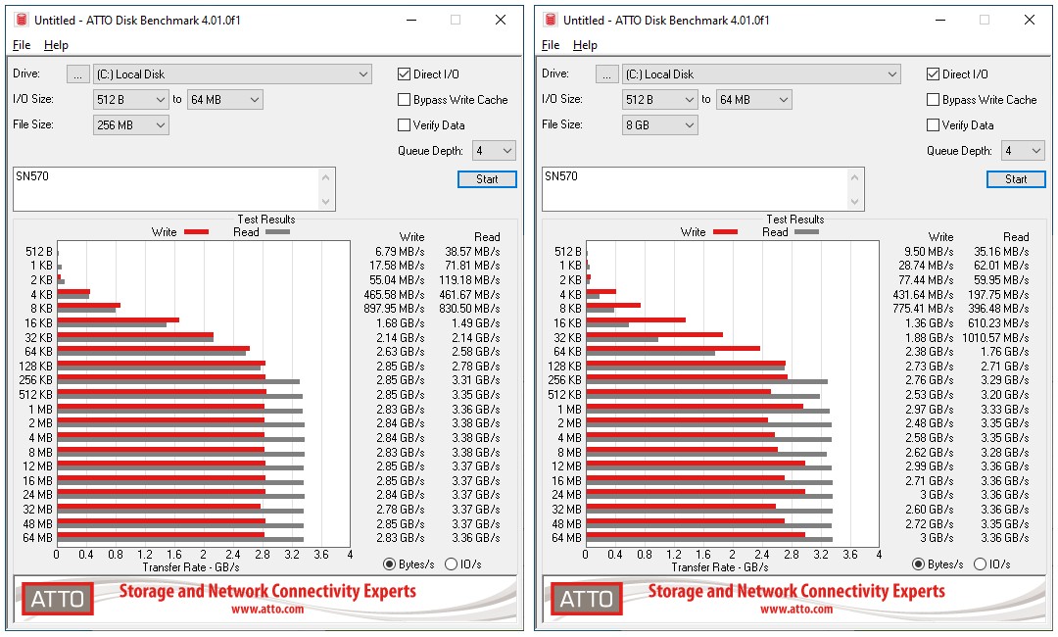This screenshot has height=637, width=1058.
Task: Open Queue Depth dropdown in right window
Action: [1024, 151]
